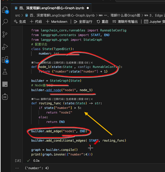The height and width of the screenshot is (172, 165).
Task: Add a 代码 cell
Action: (36, 22)
